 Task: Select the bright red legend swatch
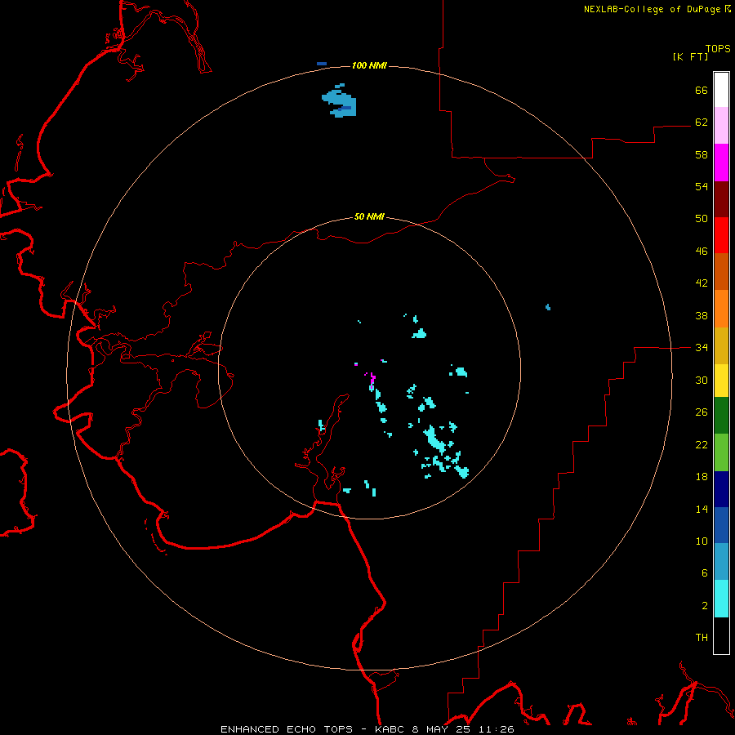[x=721, y=235]
